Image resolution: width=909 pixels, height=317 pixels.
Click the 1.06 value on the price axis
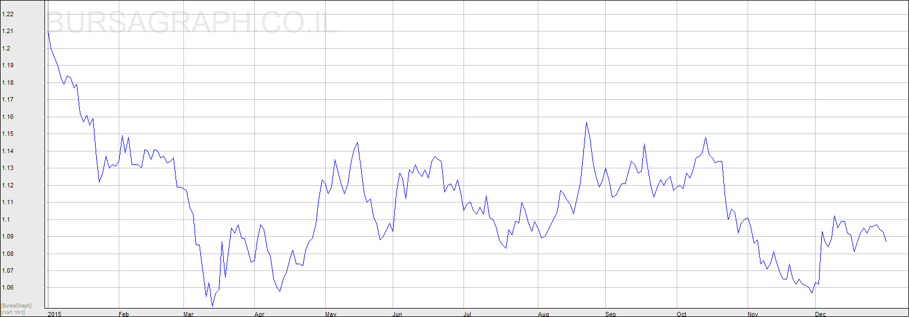pos(7,288)
